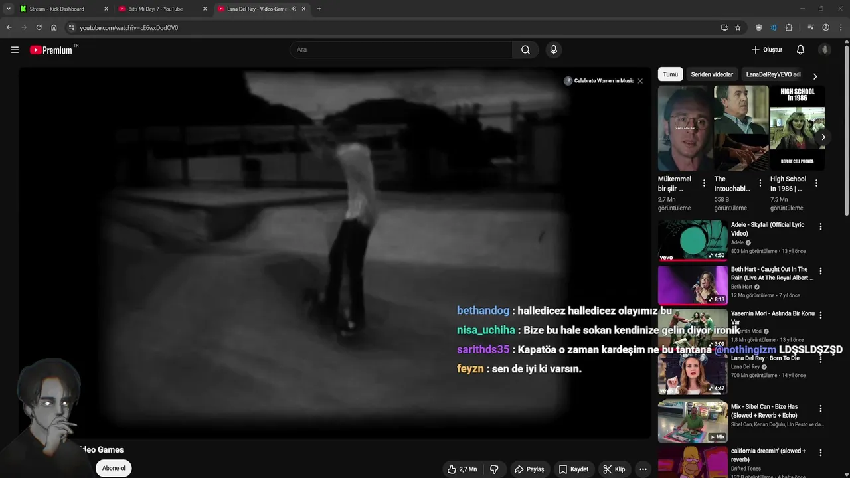Mute the Lana Del Rey tab speaker icon

tap(294, 9)
